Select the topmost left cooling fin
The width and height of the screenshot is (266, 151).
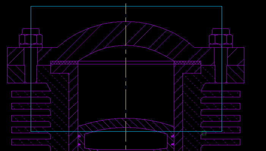[31, 94]
